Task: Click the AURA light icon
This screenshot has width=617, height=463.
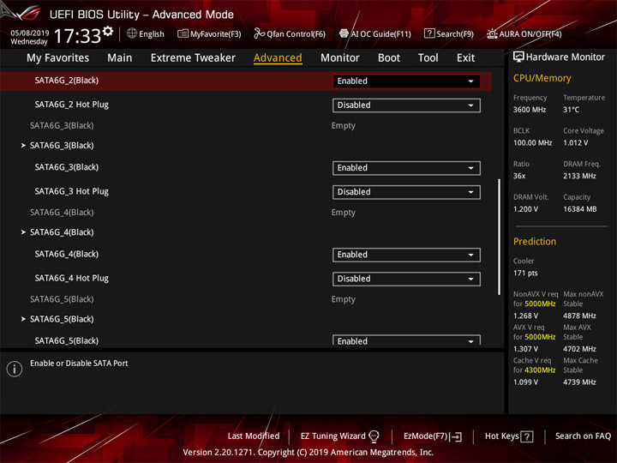Action: (x=492, y=33)
